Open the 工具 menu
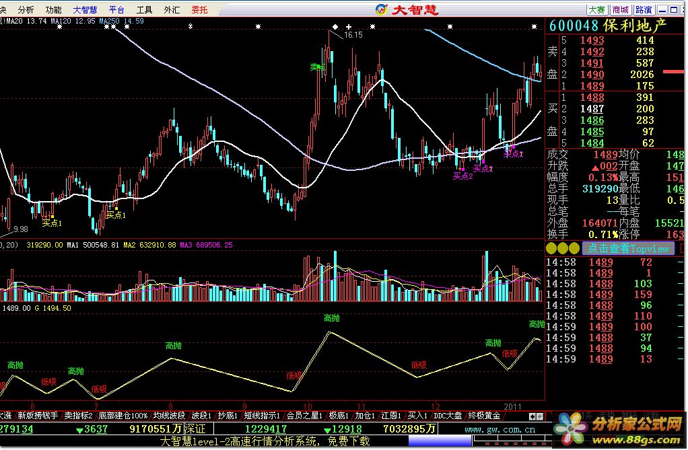The height and width of the screenshot is (450, 688). pyautogui.click(x=144, y=9)
